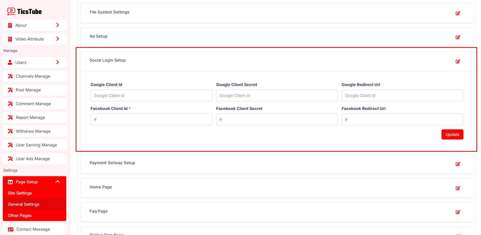Expand the Video Attribute menu
This screenshot has height=235, width=481.
[x=34, y=39]
